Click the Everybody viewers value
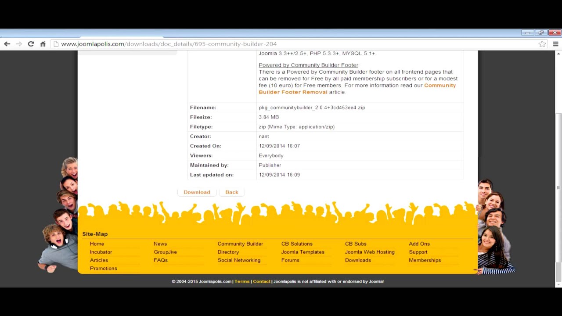The width and height of the screenshot is (562, 316). (x=271, y=156)
